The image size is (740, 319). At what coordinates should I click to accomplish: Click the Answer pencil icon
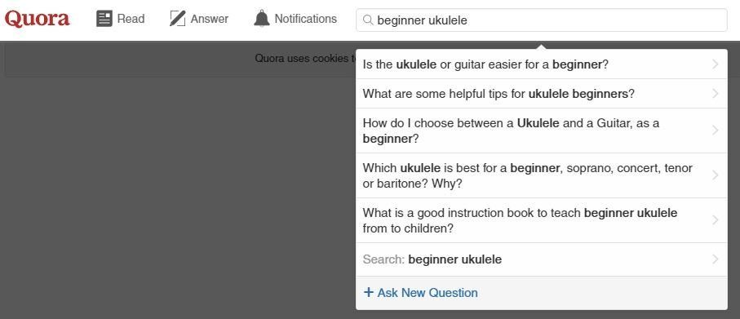pos(177,19)
